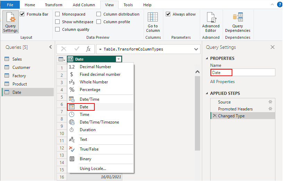The width and height of the screenshot is (283, 181).
Task: Open Query Dependencies view
Action: 238,22
